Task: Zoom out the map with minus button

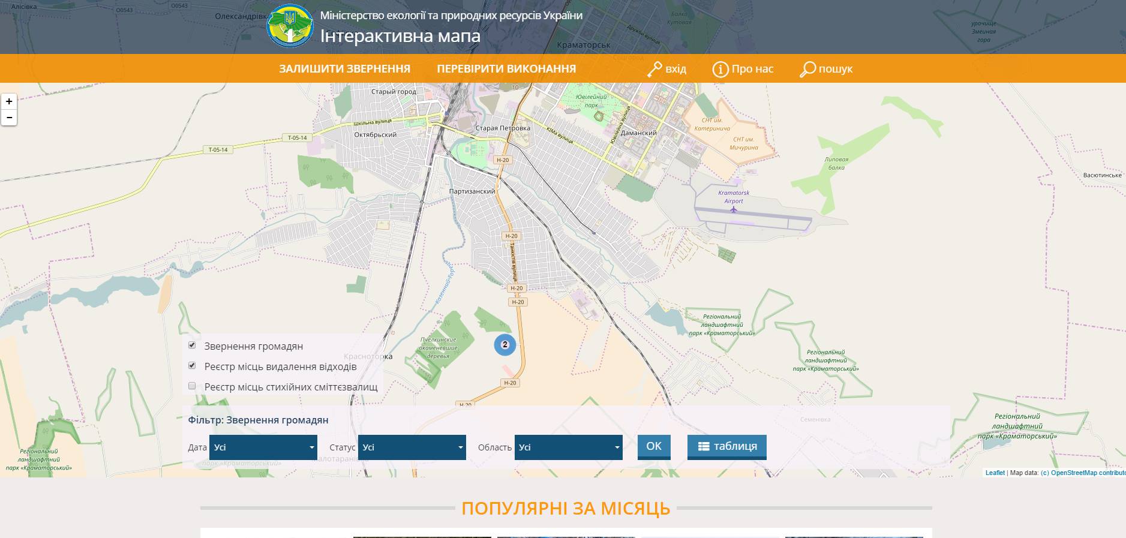Action: point(9,118)
